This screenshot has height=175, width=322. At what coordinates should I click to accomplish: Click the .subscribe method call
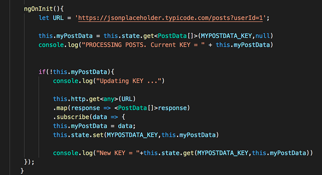[x=71, y=117]
